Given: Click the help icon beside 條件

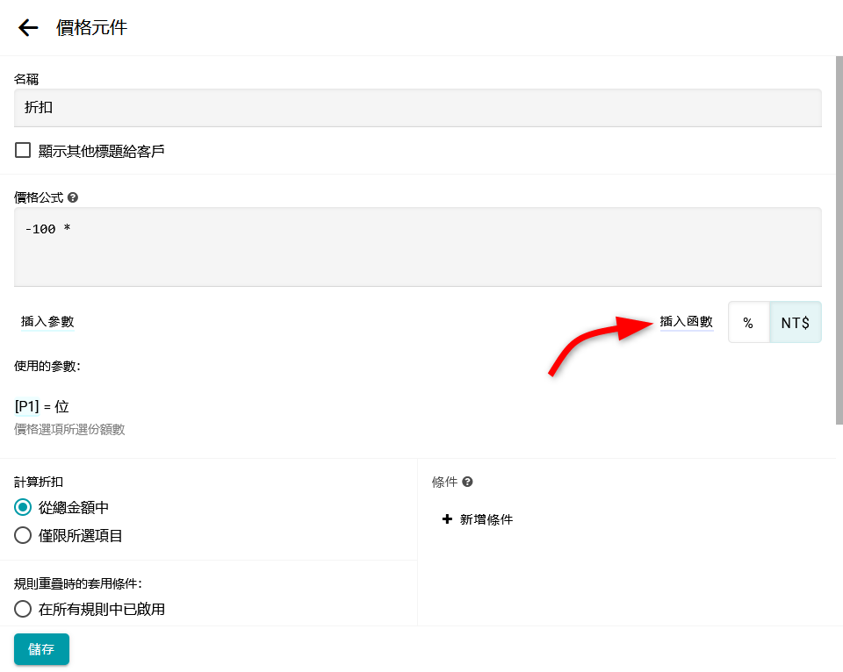Looking at the screenshot, I should (x=468, y=482).
